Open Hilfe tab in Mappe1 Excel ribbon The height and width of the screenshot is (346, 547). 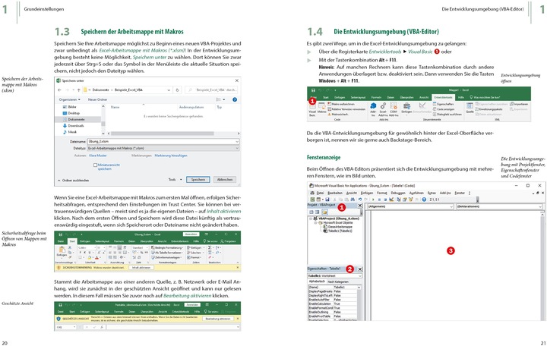point(461,98)
